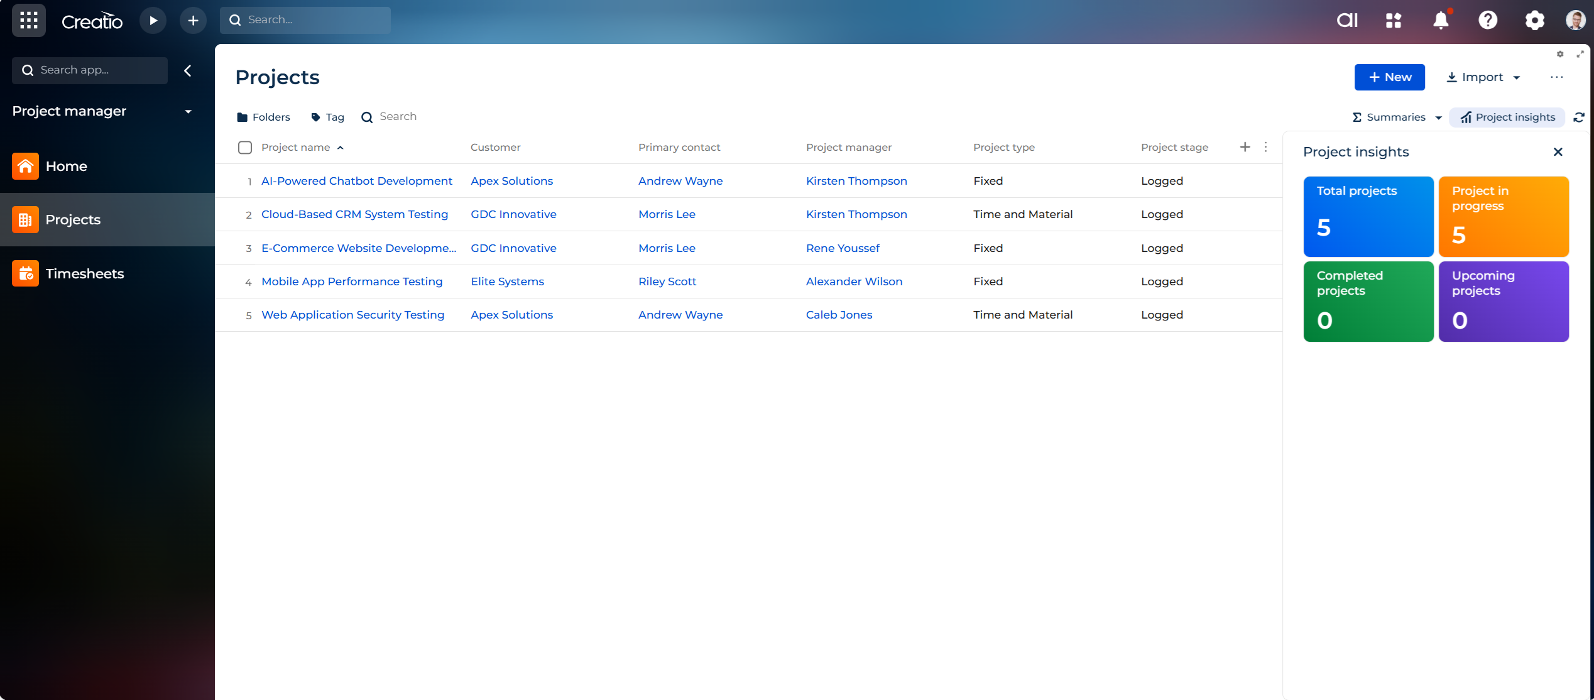This screenshot has height=700, width=1594.
Task: Sort by Project stage column header
Action: click(1174, 147)
